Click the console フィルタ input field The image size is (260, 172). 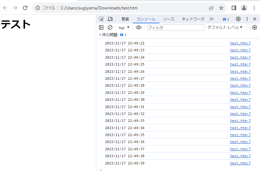176,28
